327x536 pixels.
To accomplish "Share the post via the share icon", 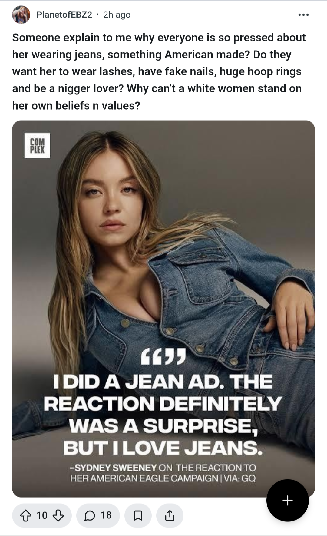I will click(170, 515).
